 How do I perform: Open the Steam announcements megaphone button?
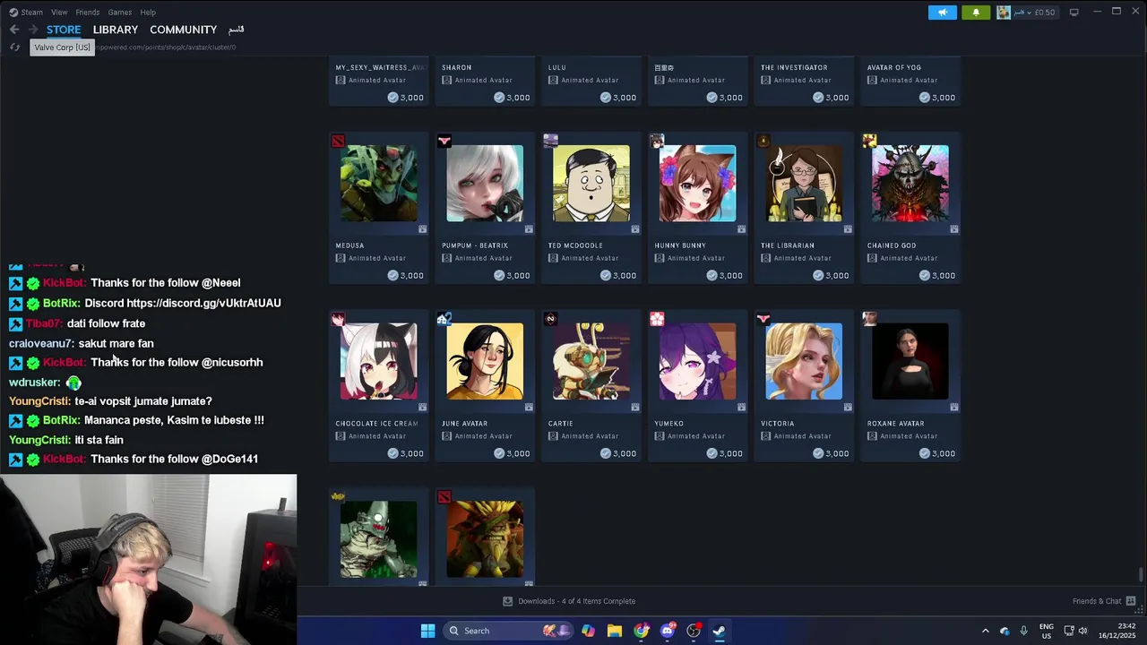(942, 12)
